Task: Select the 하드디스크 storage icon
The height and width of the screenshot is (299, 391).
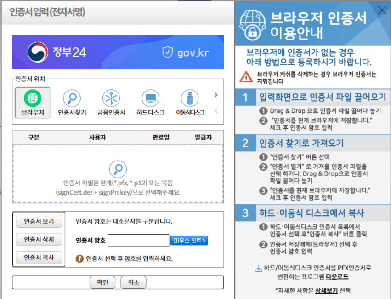Action: click(150, 97)
